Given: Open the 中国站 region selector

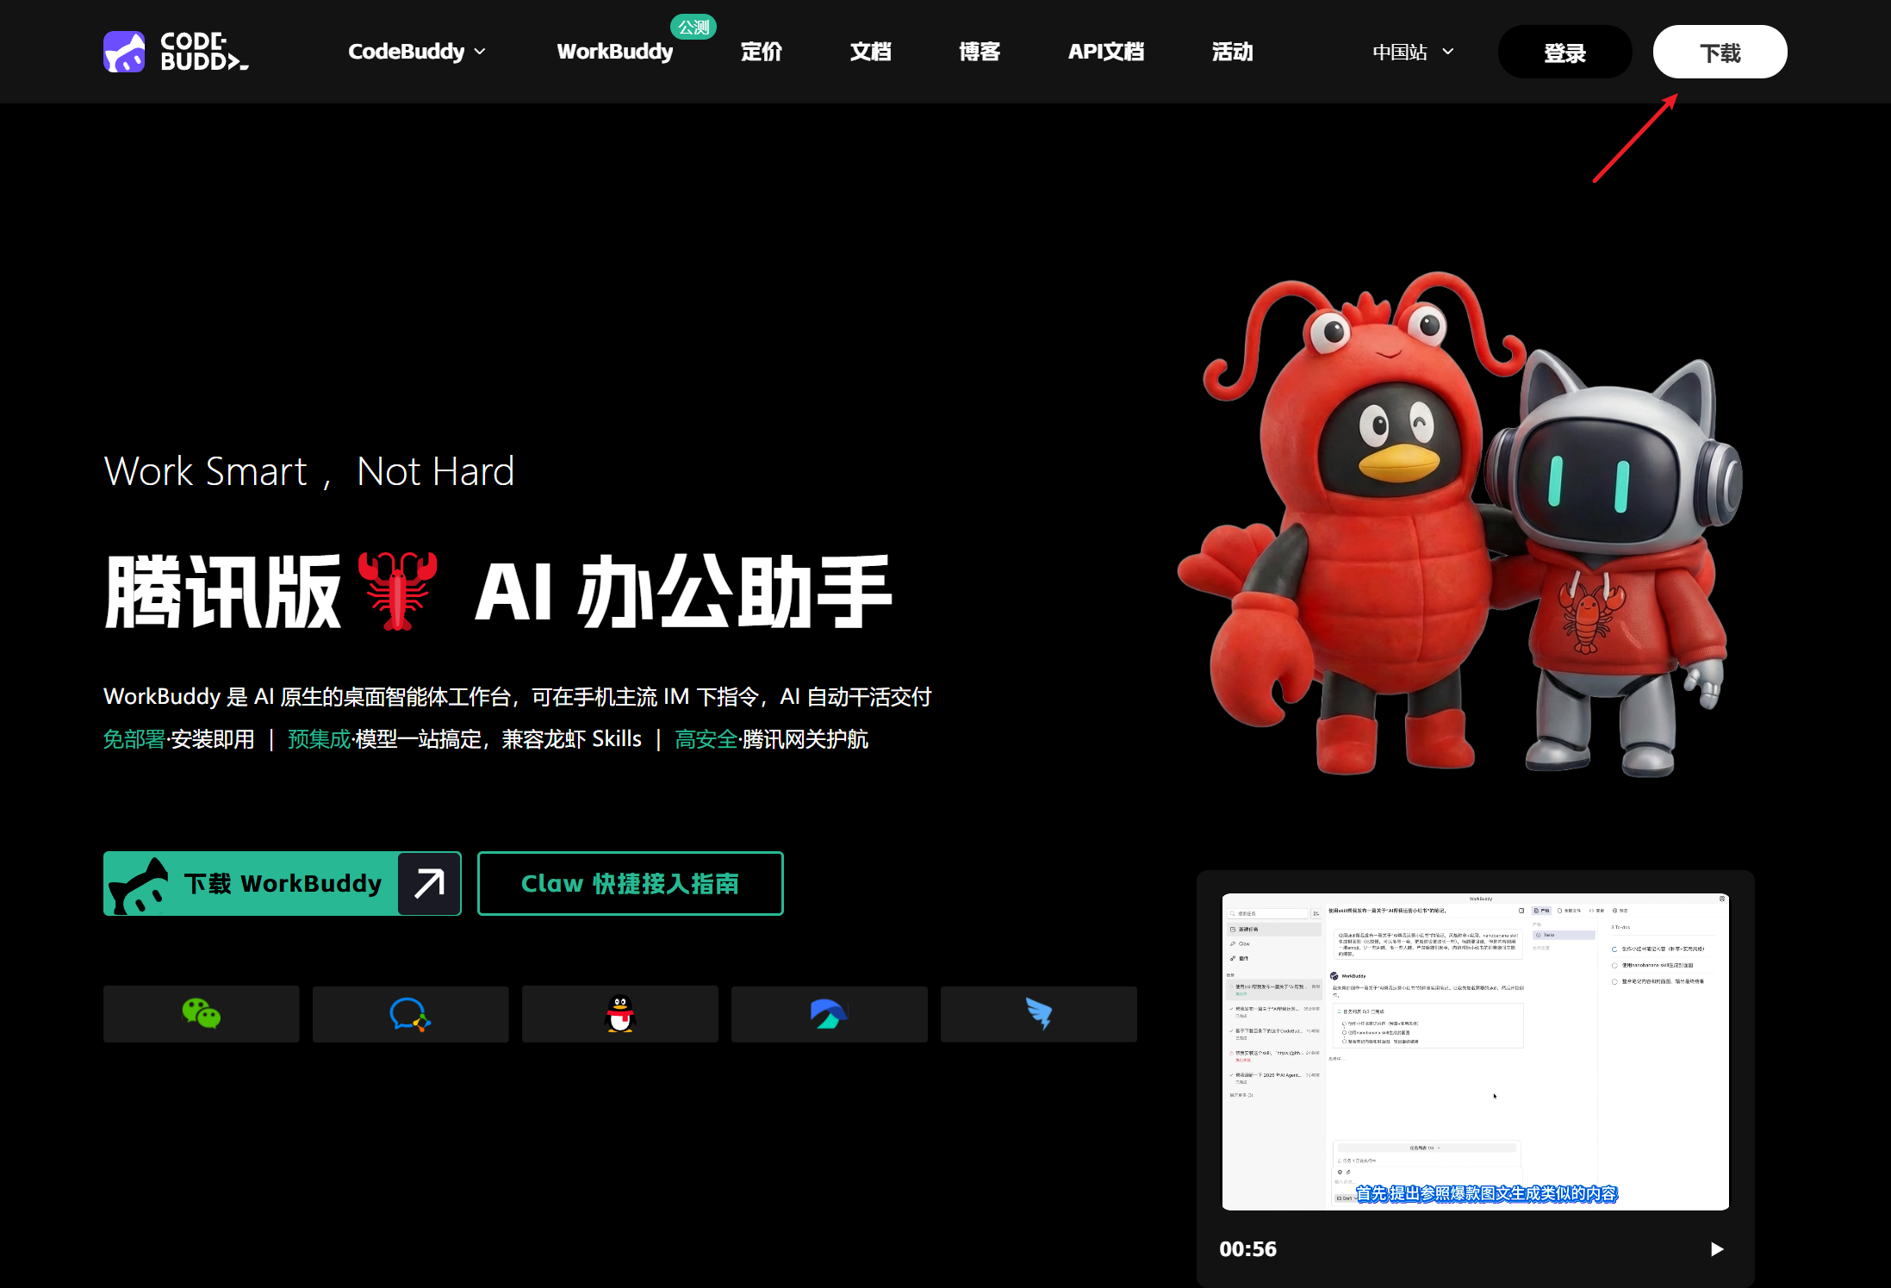Looking at the screenshot, I should point(1413,52).
